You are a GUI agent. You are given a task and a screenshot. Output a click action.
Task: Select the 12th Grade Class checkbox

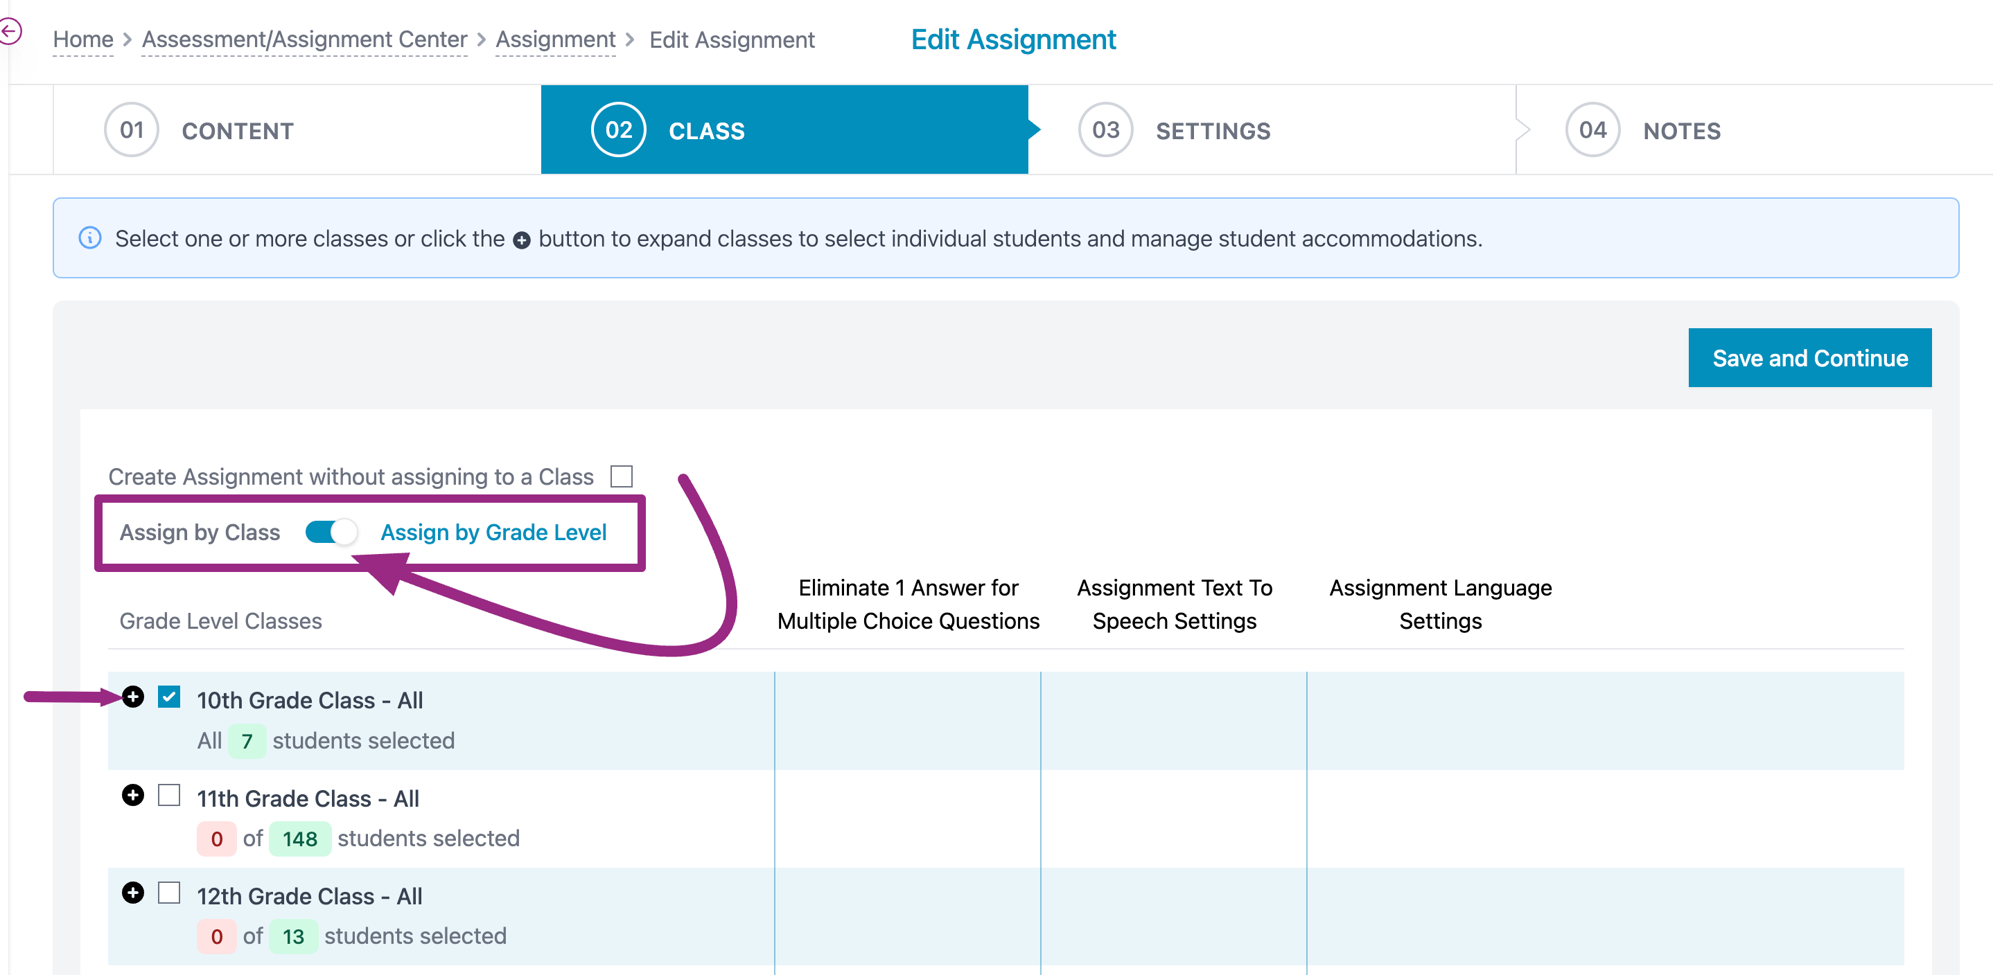click(170, 893)
